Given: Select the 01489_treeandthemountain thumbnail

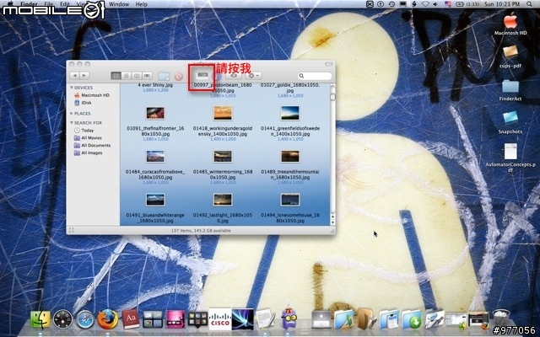Looking at the screenshot, I should (x=290, y=157).
